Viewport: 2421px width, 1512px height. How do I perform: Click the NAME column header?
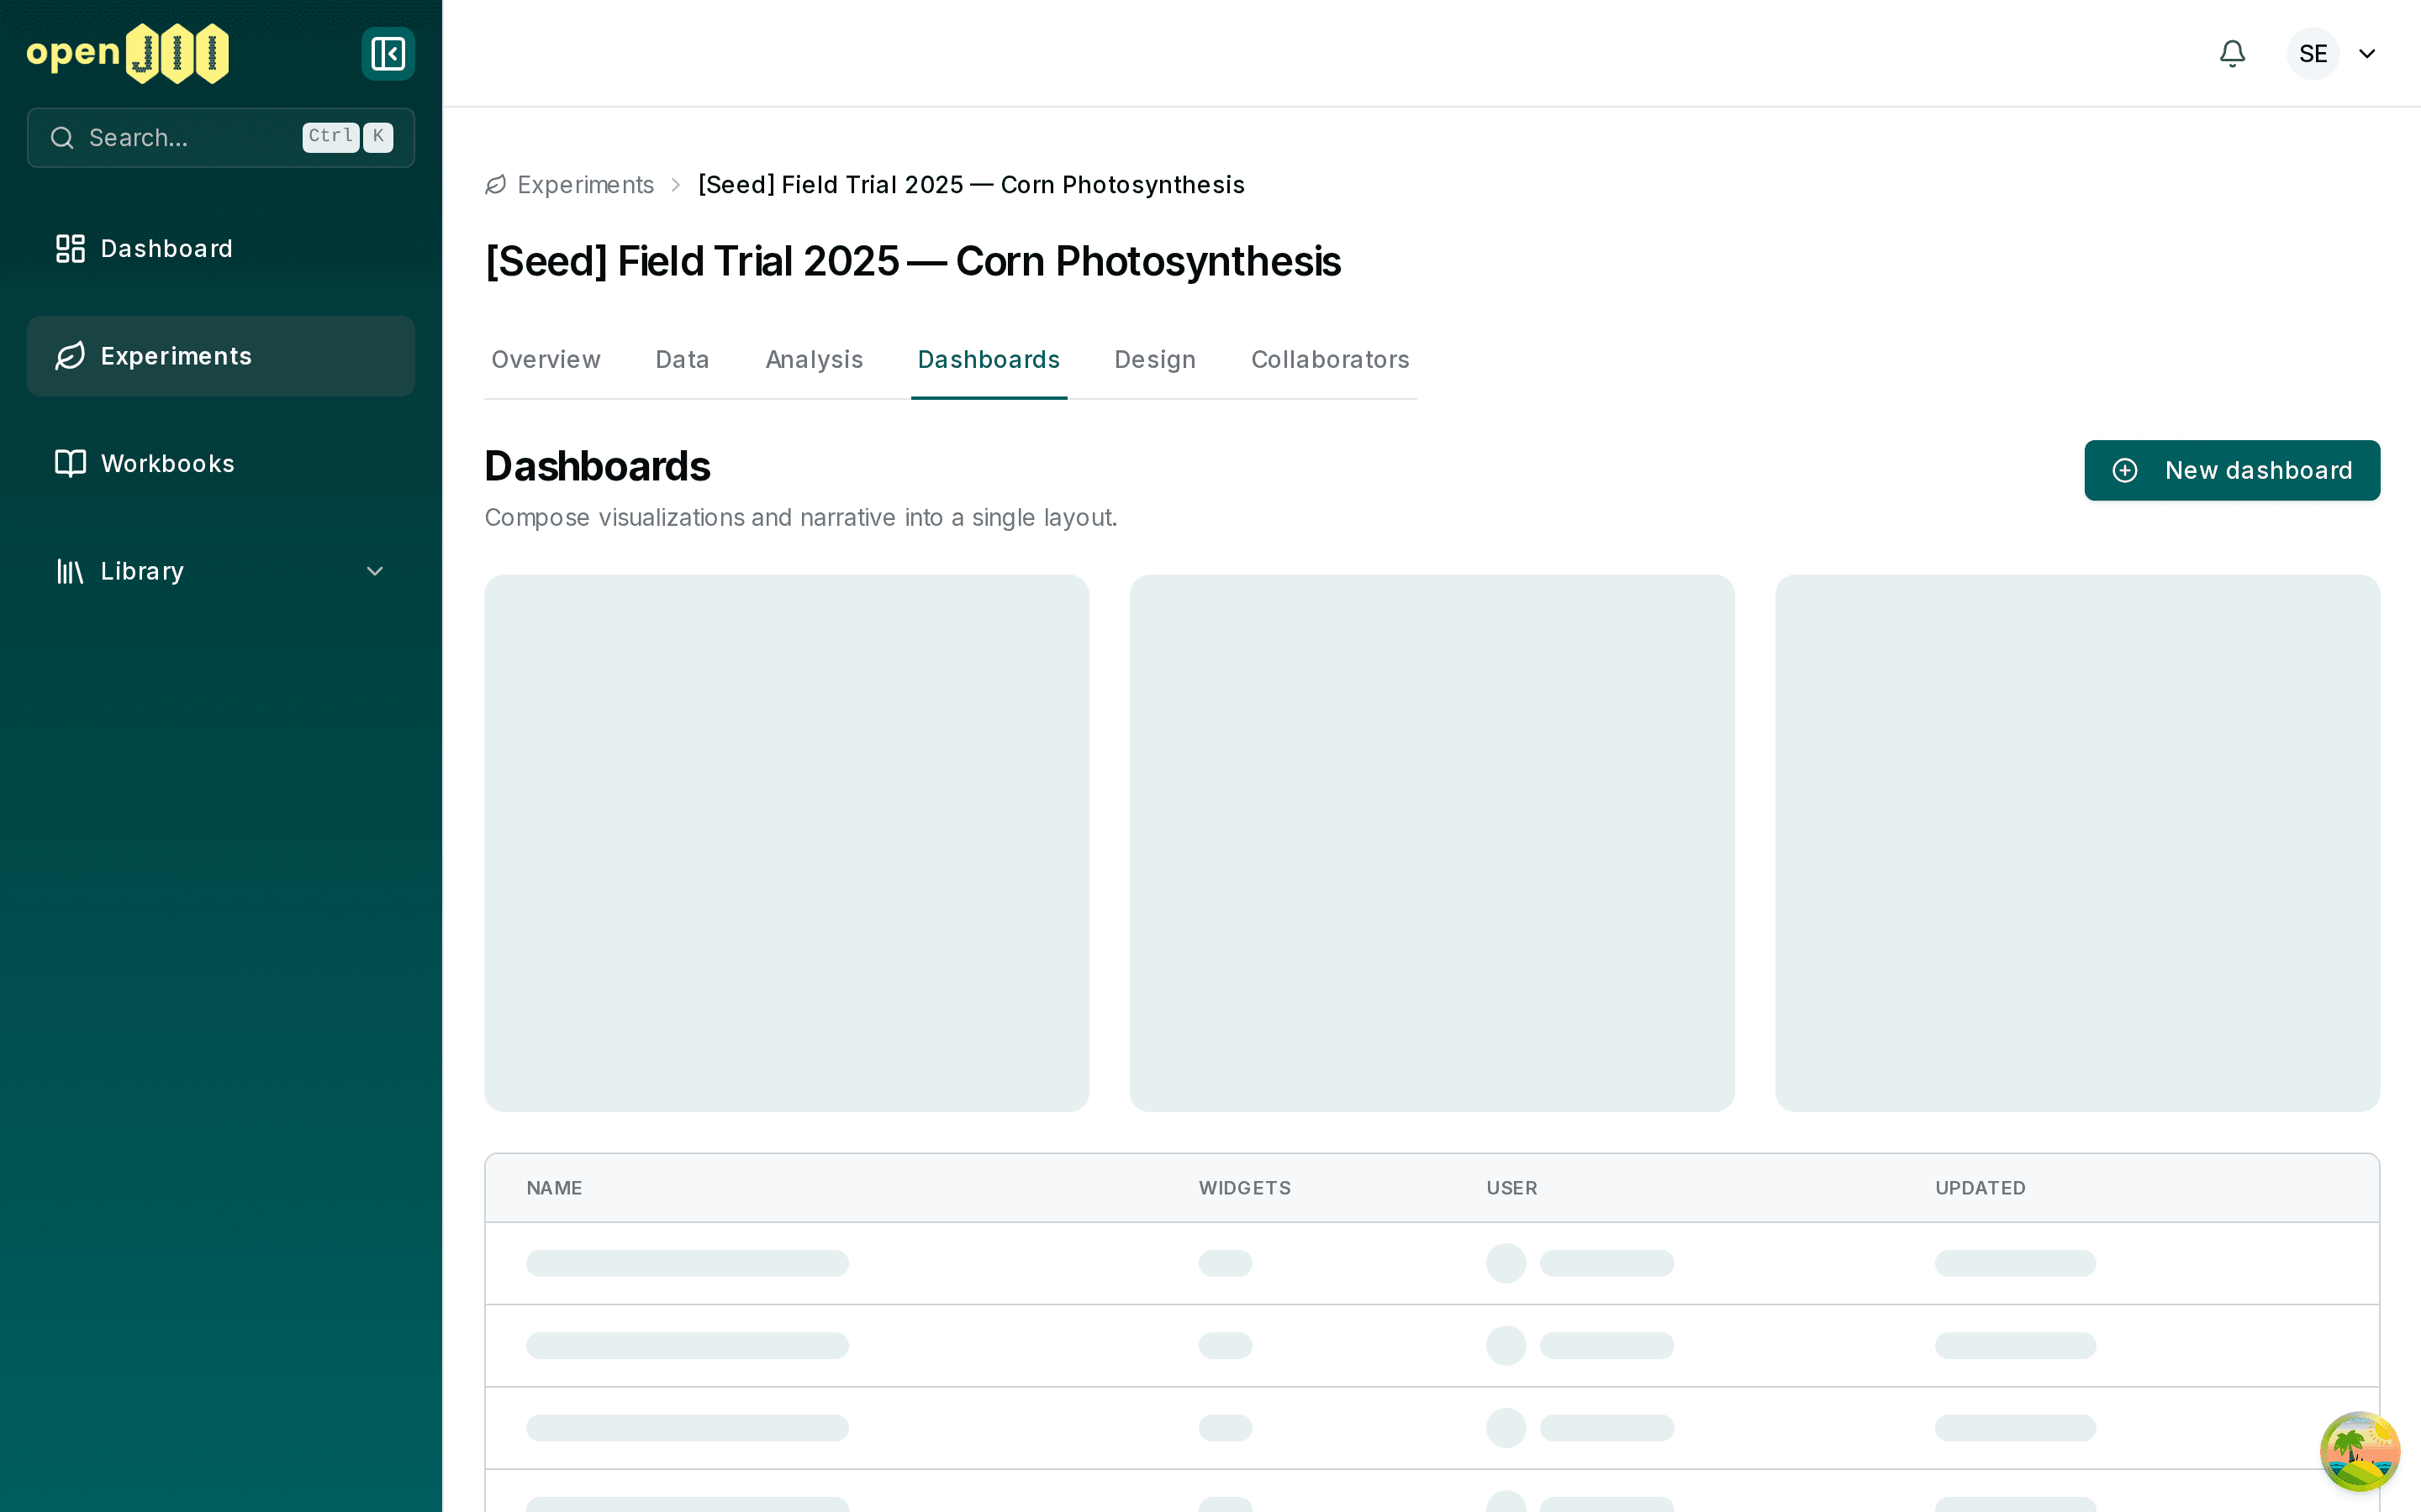pyautogui.click(x=554, y=1188)
